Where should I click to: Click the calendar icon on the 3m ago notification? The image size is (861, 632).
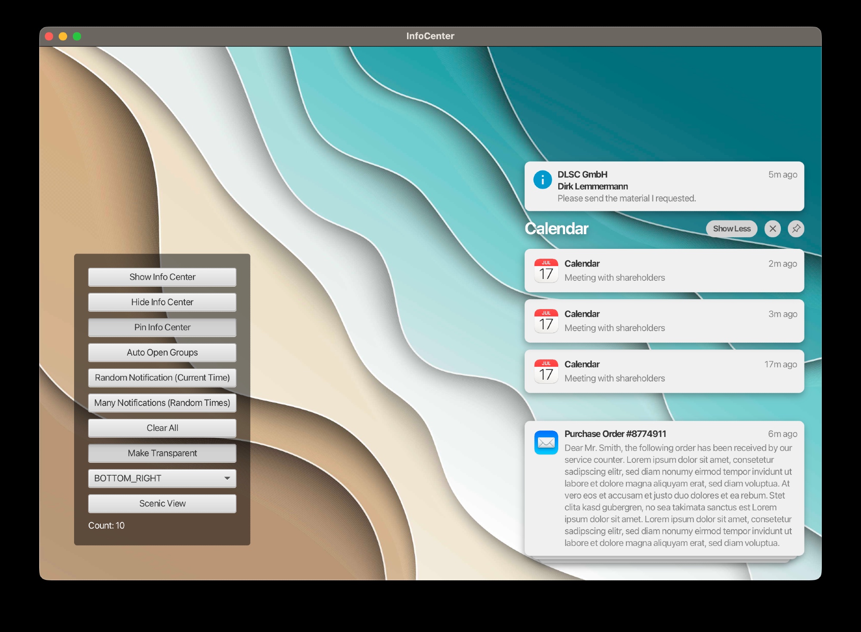click(546, 321)
